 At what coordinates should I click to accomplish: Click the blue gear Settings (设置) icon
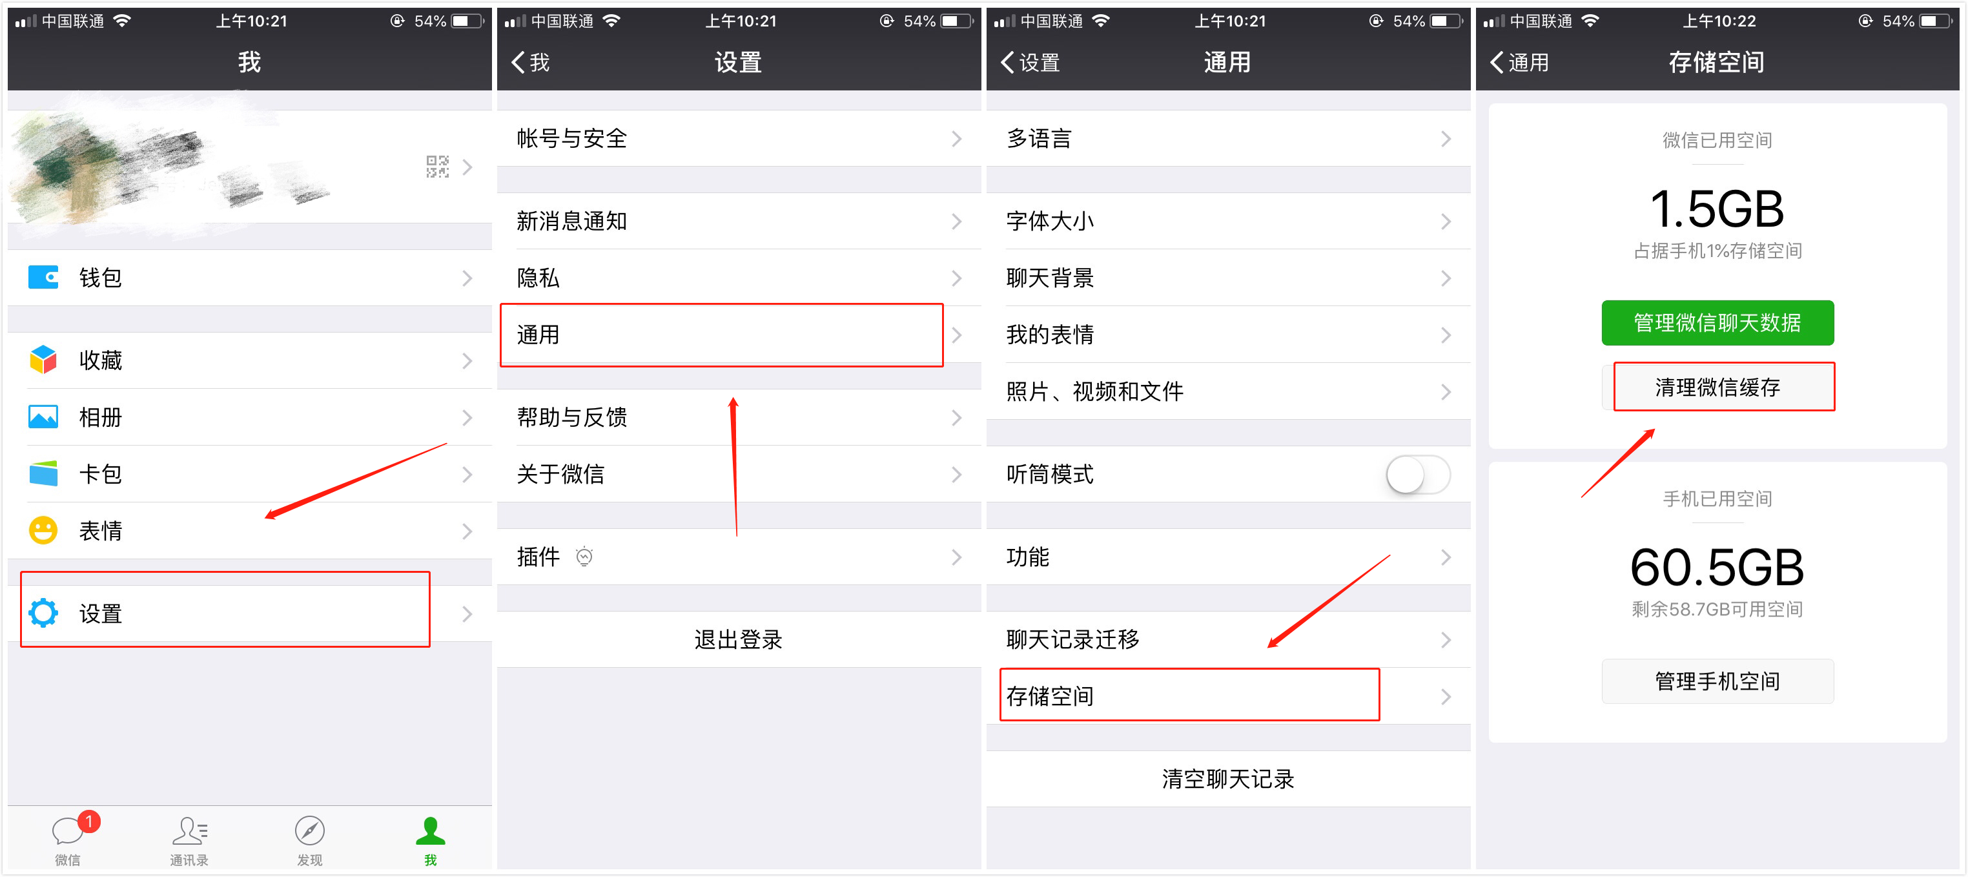tap(43, 613)
